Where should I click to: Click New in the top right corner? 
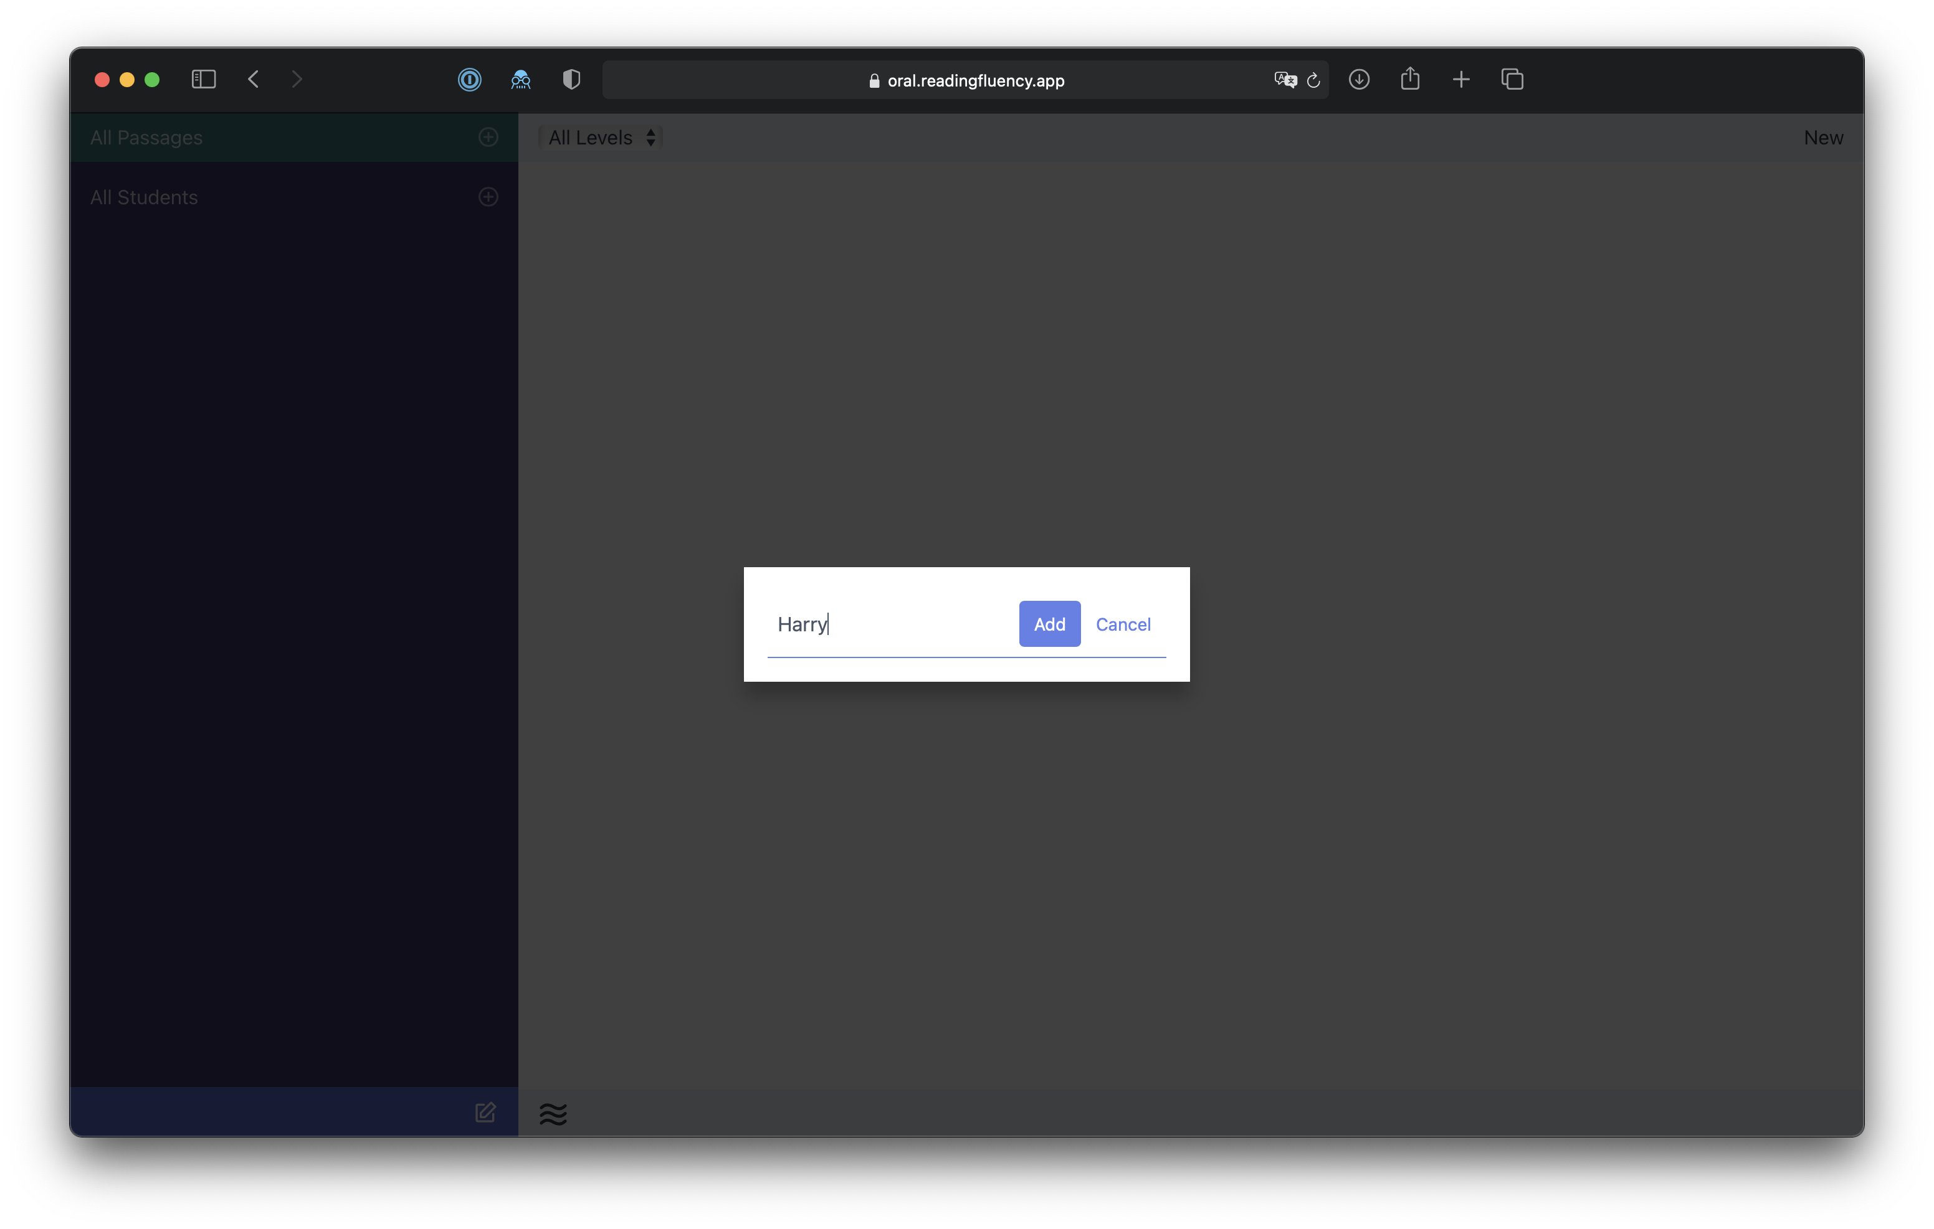point(1823,137)
